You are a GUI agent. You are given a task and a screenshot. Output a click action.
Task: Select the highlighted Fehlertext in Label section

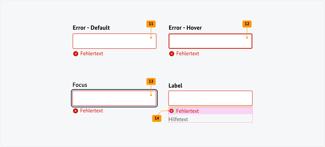188,111
